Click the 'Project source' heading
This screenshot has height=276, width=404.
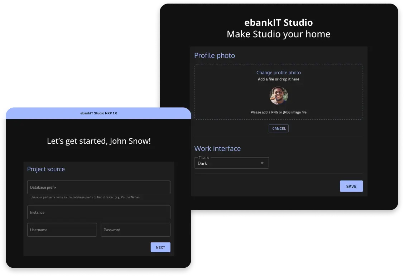[46, 169]
